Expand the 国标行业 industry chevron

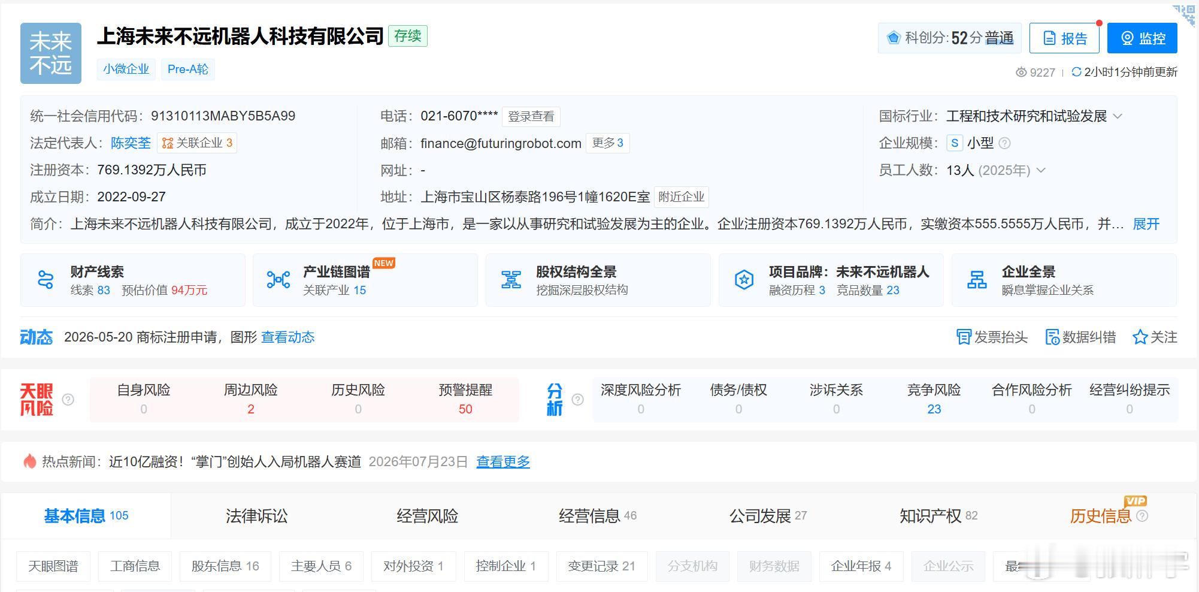[1118, 116]
